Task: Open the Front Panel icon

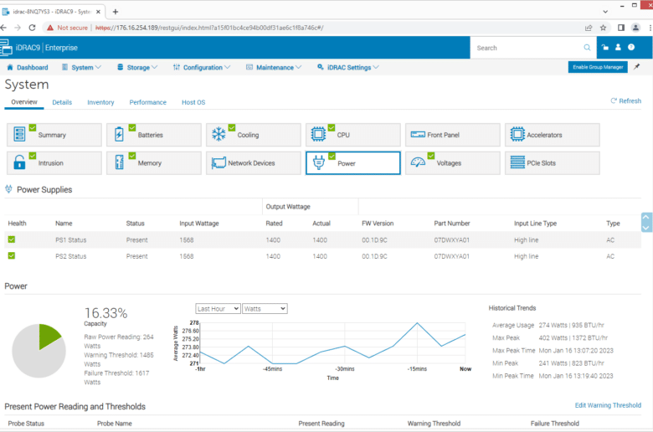Action: 418,135
